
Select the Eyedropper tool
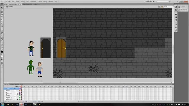[2, 40]
